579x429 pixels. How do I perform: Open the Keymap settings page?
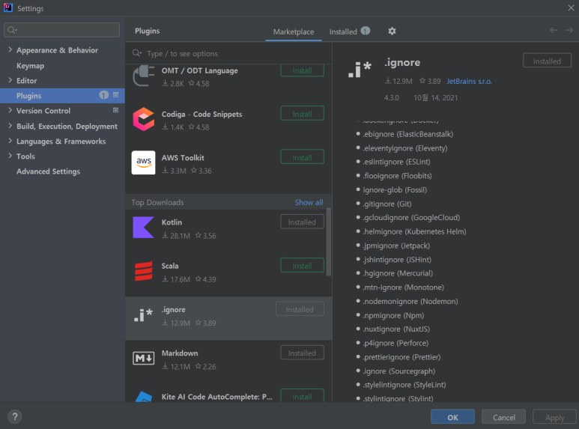pos(30,66)
